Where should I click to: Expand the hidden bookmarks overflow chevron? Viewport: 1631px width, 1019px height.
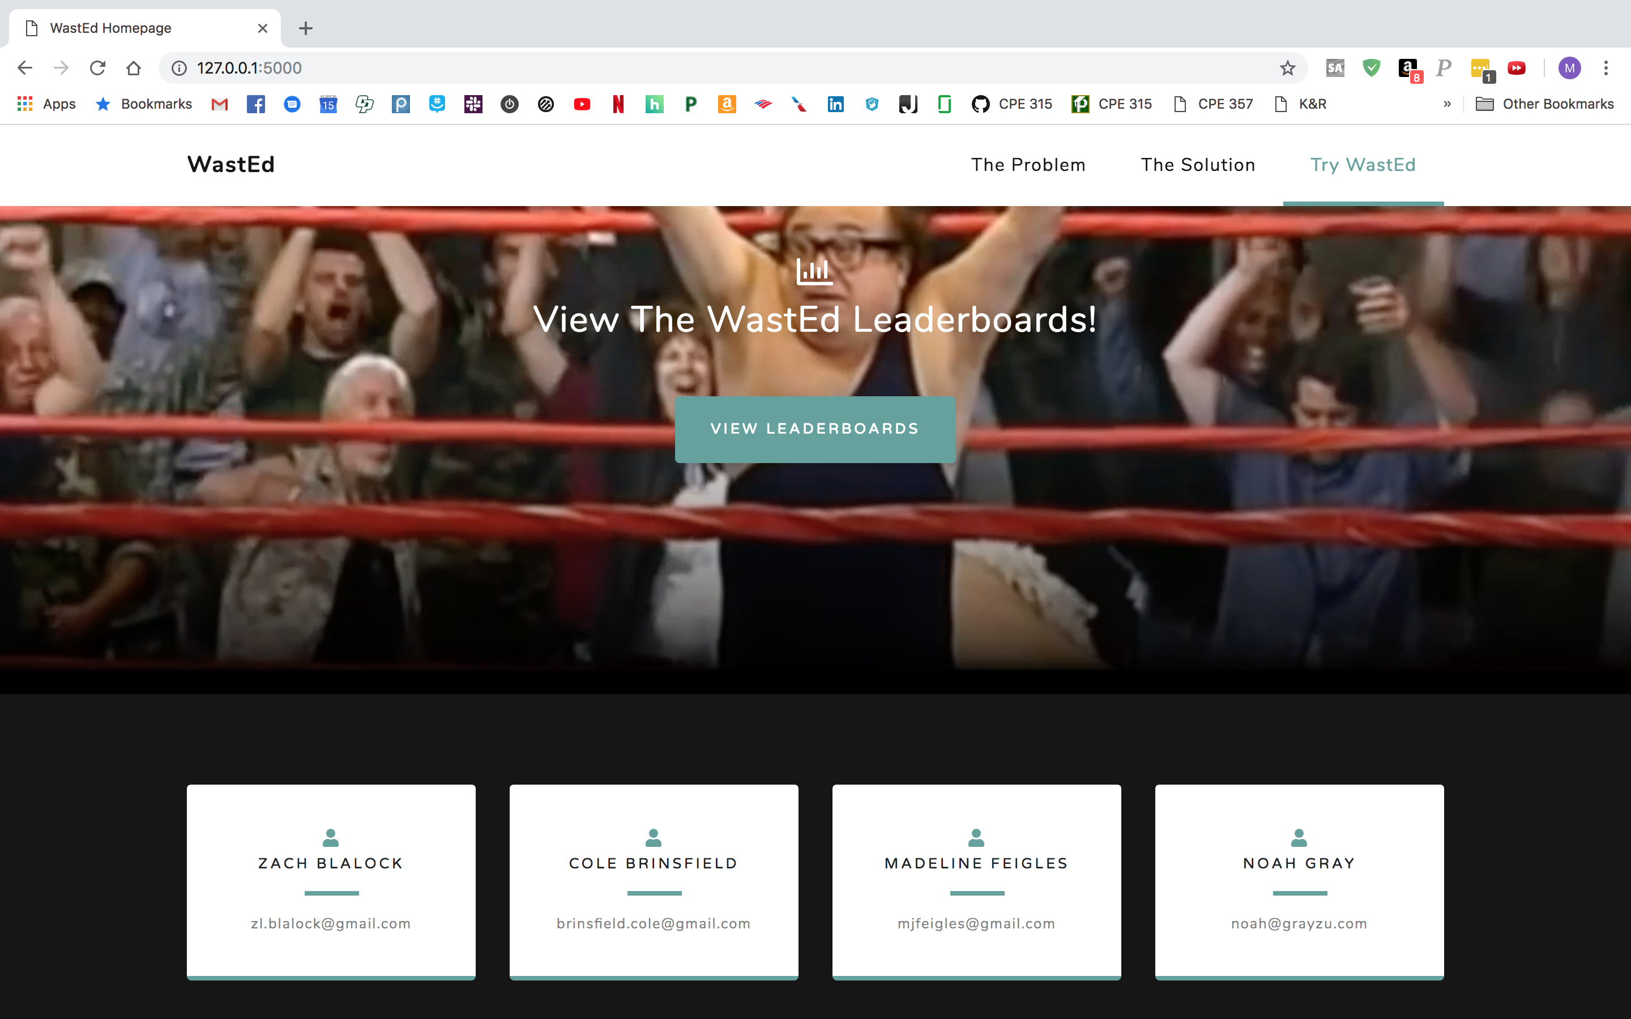click(1447, 105)
